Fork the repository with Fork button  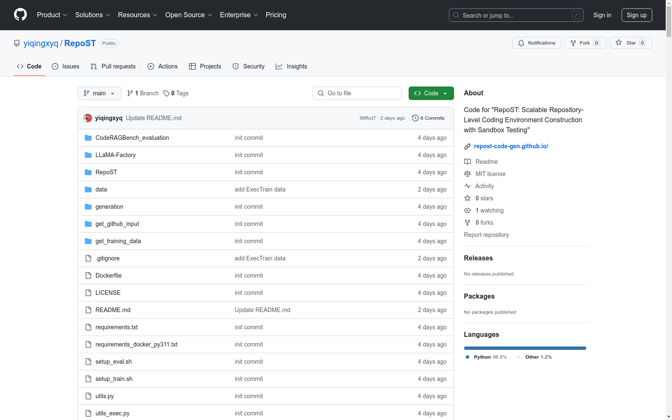585,43
